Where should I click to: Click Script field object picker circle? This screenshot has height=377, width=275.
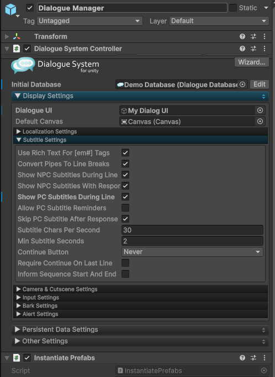coord(264,370)
